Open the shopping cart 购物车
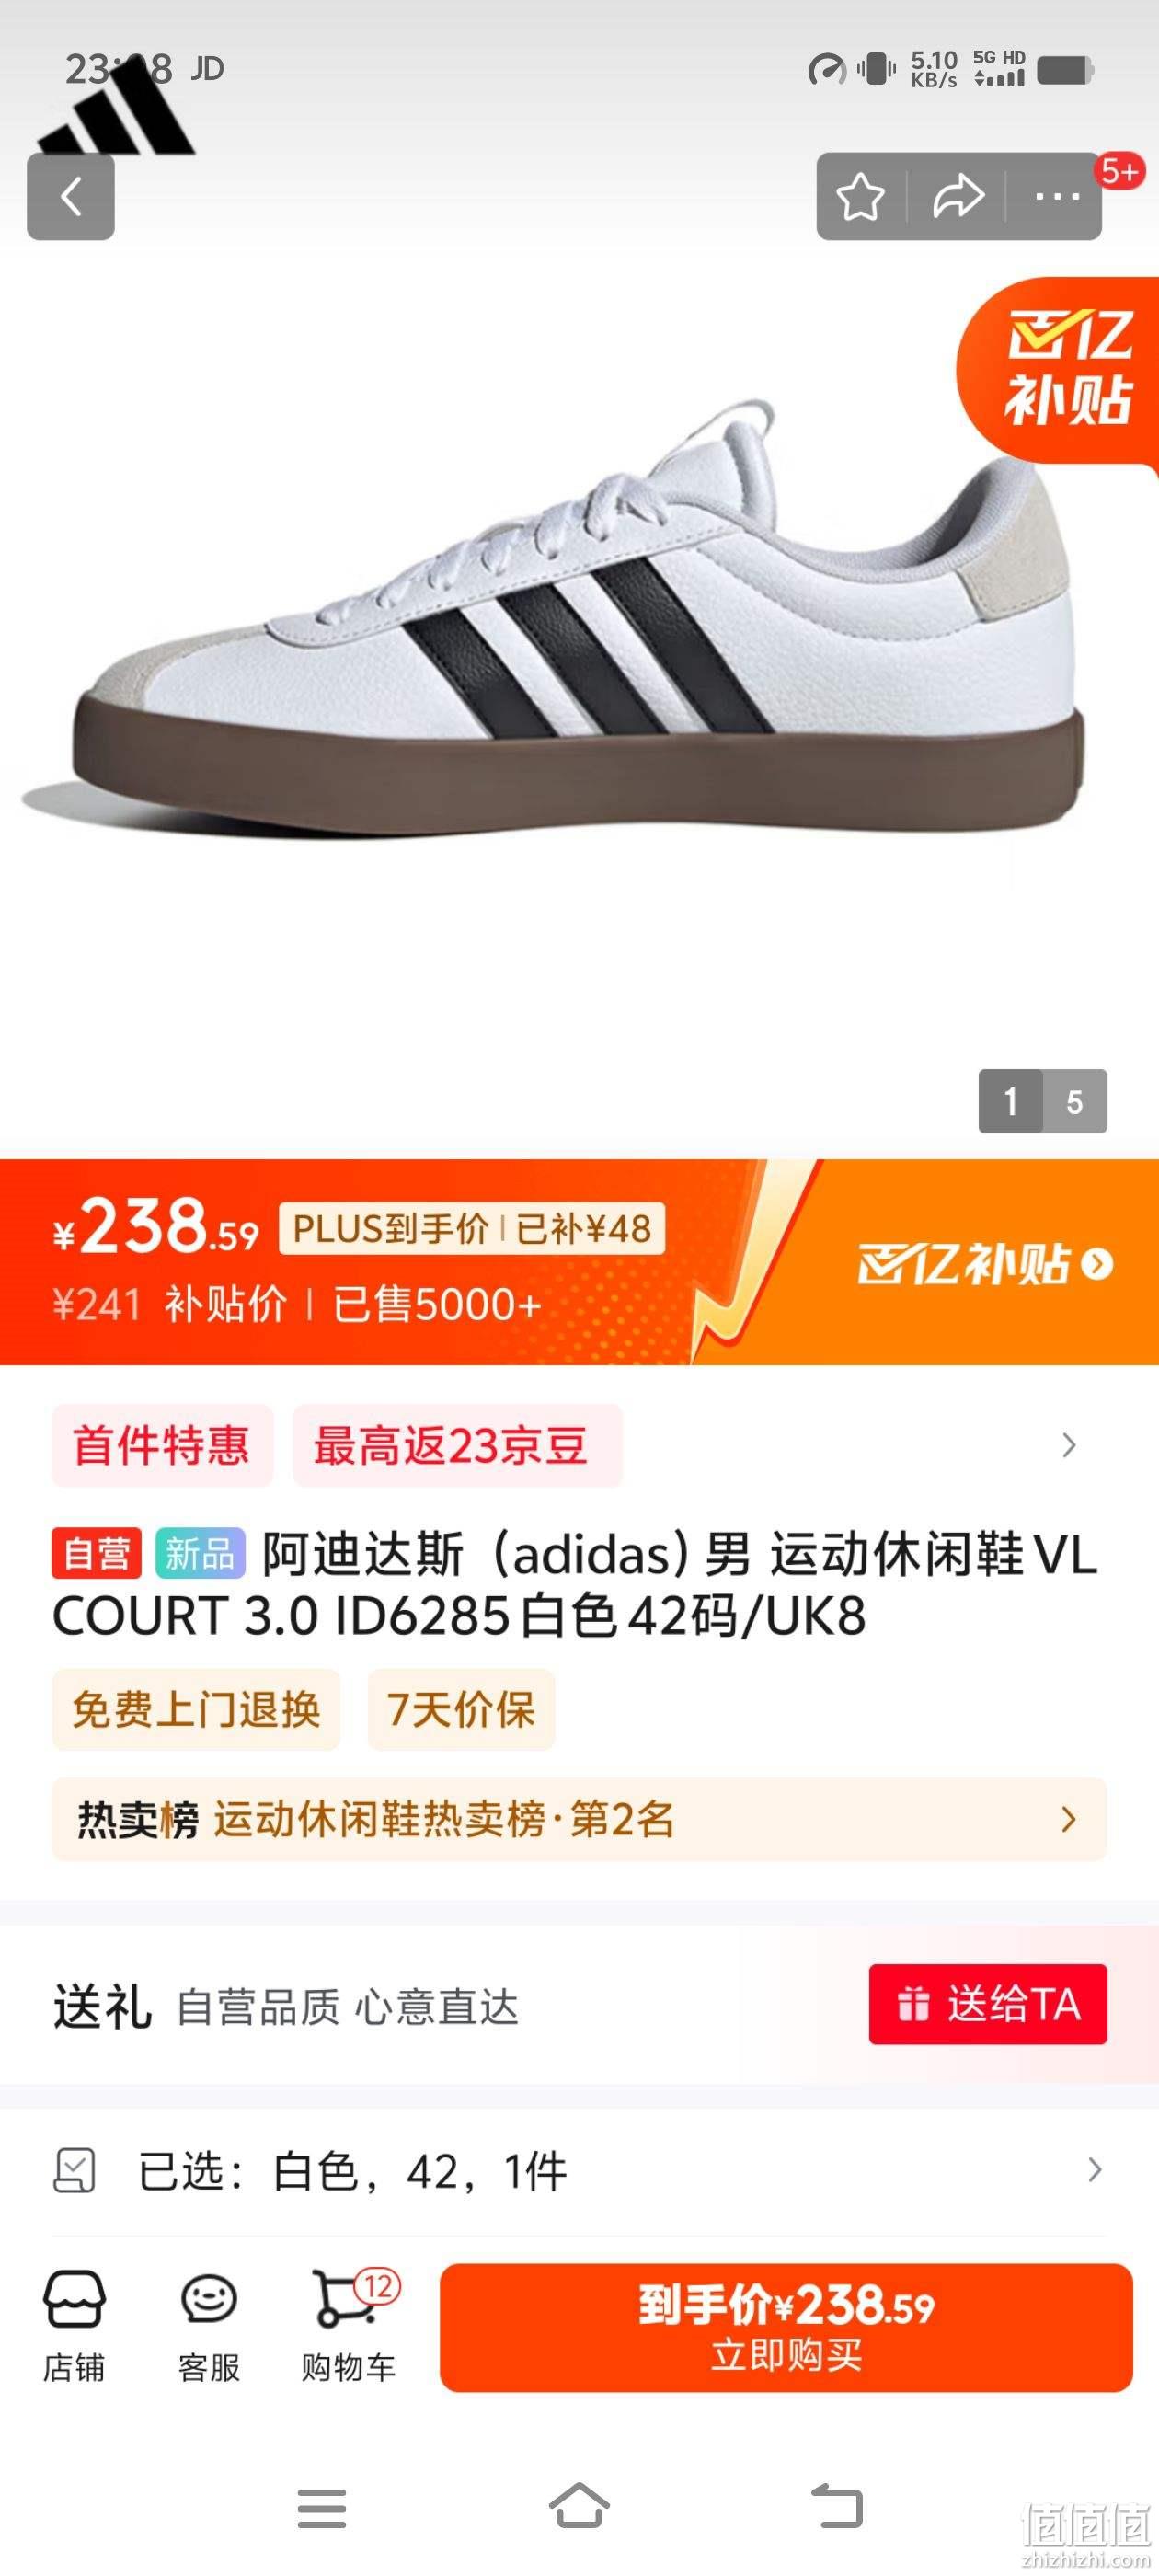Image resolution: width=1159 pixels, height=2576 pixels. (x=350, y=2326)
